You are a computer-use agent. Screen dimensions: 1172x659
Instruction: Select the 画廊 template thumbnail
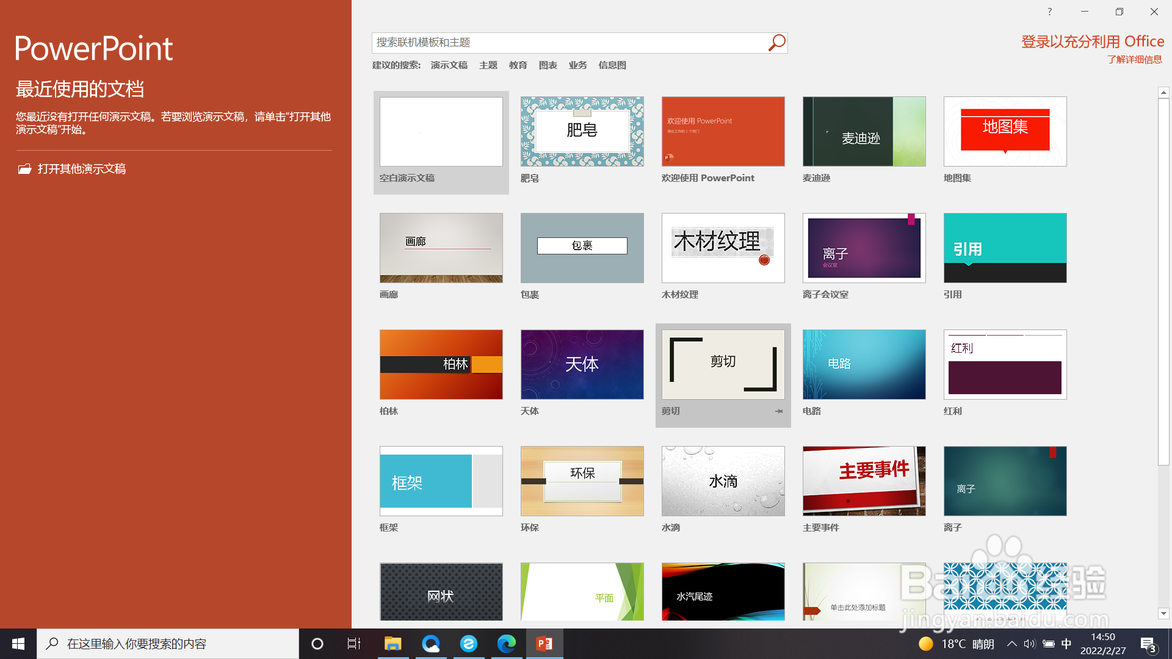(x=441, y=248)
